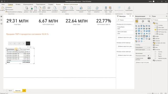Click search box in Filters pane
The width and height of the screenshot is (168, 94).
click(x=125, y=20)
